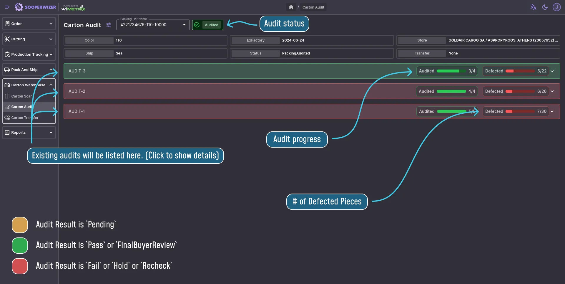Open the user avatar J menu
The height and width of the screenshot is (284, 565).
[556, 7]
